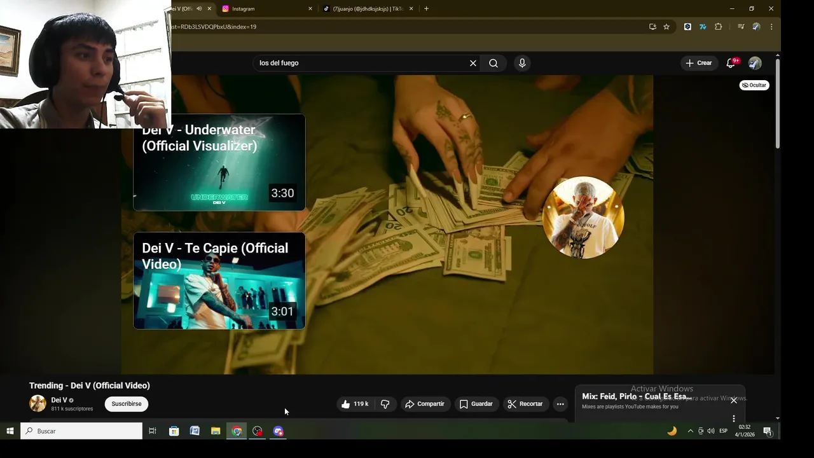This screenshot has height=458, width=814.
Task: Open YouTube notifications bell
Action: [731, 63]
